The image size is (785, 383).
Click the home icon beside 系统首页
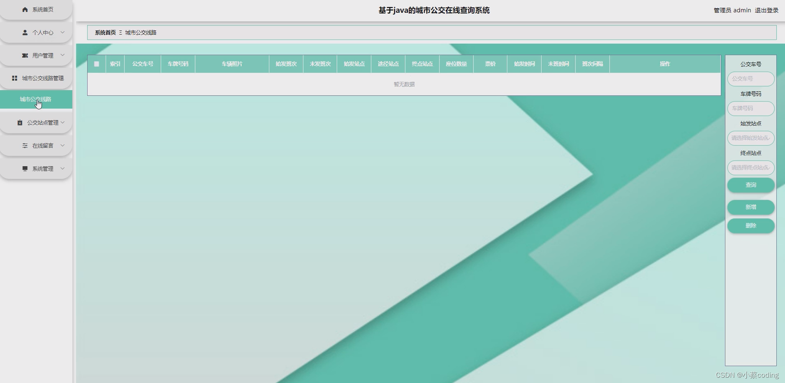25,9
